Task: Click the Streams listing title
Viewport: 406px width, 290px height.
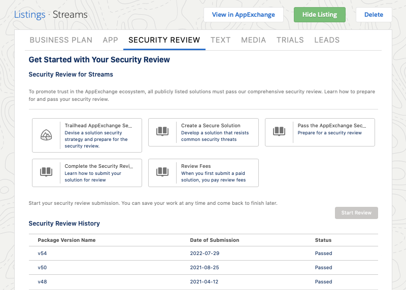Action: tap(70, 15)
